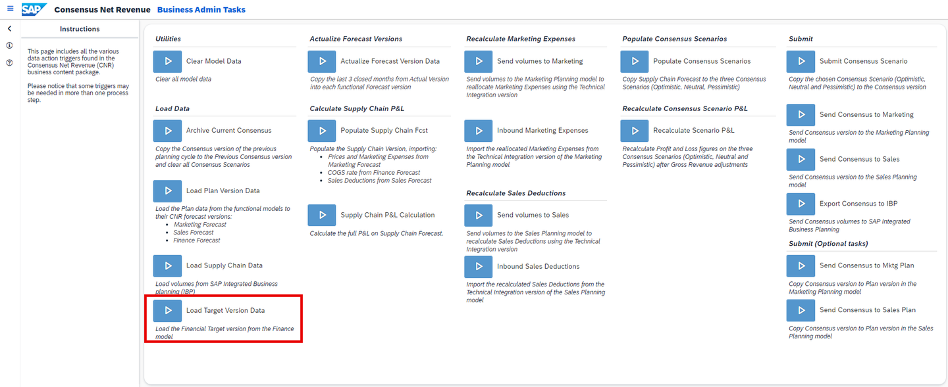Screen dimensions: 948x387
Task: Select Recalculate Marketing Expenses heading
Action: (x=521, y=39)
